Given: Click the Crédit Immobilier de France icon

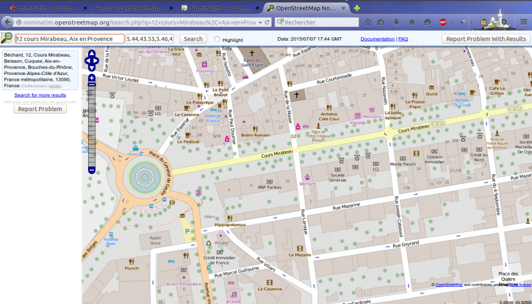Looking at the screenshot, I should (219, 252).
